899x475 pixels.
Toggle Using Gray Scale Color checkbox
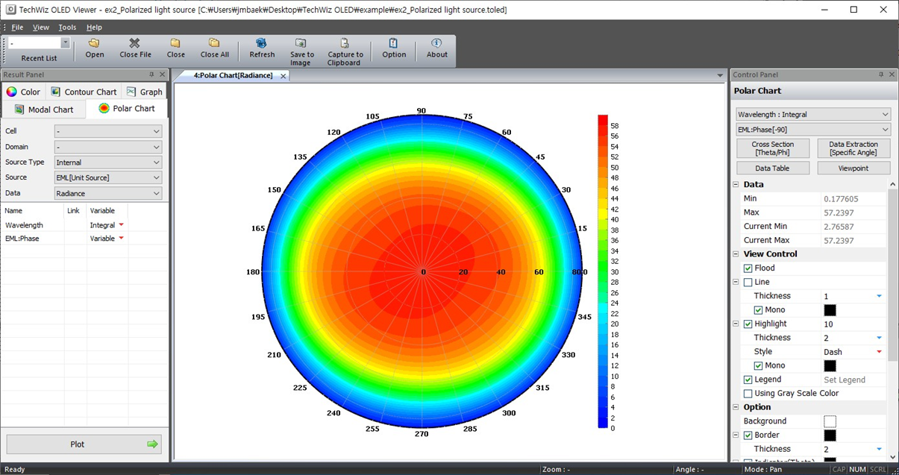(x=748, y=394)
